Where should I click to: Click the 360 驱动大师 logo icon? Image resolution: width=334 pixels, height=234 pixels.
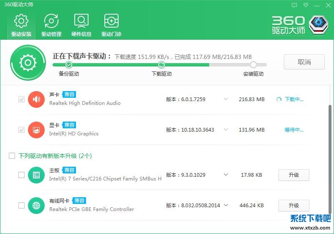pos(320,25)
